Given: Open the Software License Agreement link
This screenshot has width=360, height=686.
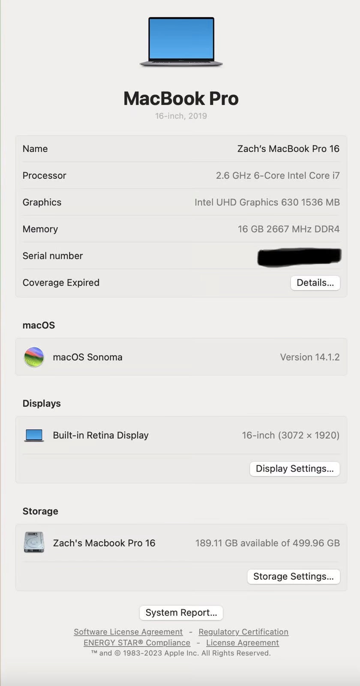Looking at the screenshot, I should (x=128, y=632).
